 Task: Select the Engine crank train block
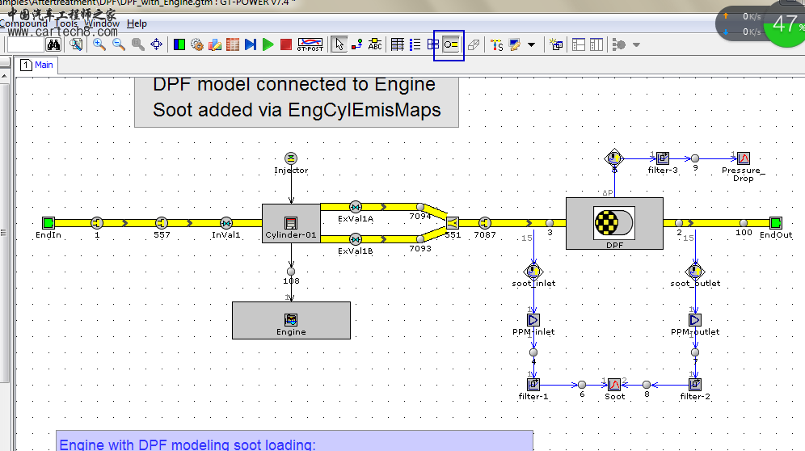[x=291, y=321]
